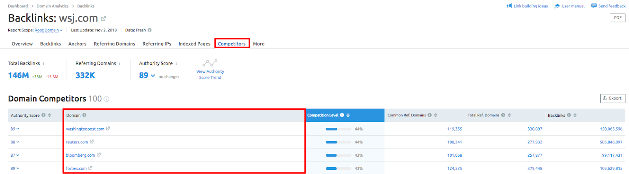Click bloomberg.com competition level bar
This screenshot has height=174, width=629.
click(x=331, y=156)
